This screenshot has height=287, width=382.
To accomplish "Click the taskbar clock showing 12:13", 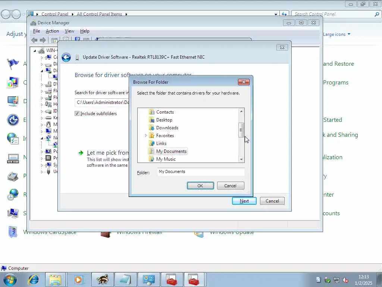I will click(363, 280).
